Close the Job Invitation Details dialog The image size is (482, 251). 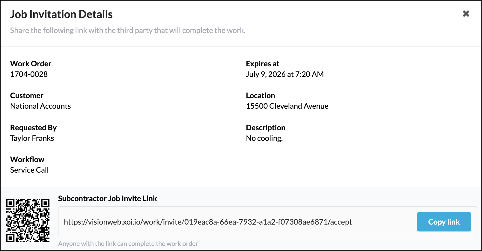(466, 14)
